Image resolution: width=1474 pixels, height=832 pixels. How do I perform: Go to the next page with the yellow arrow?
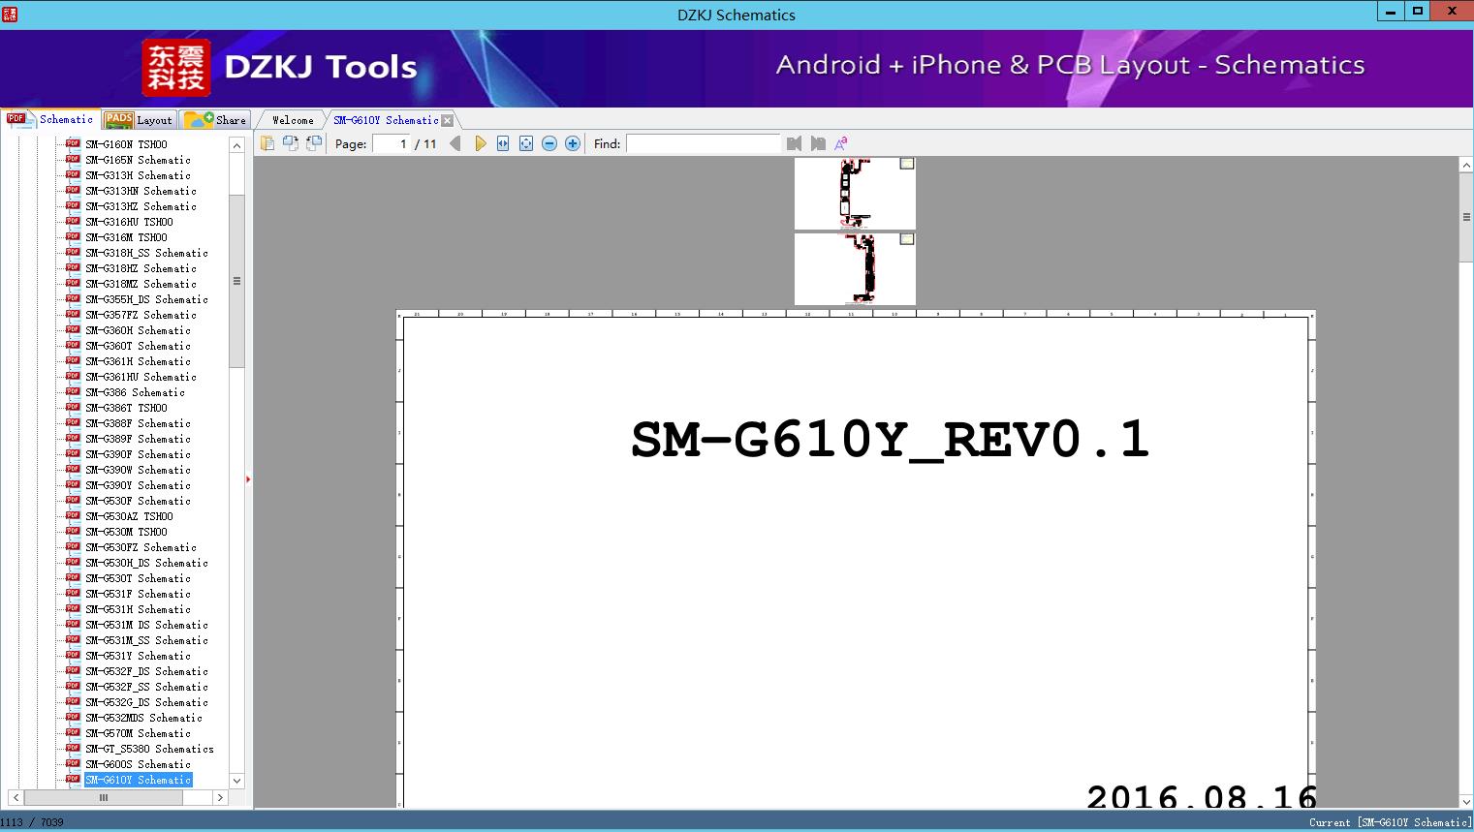coord(480,143)
